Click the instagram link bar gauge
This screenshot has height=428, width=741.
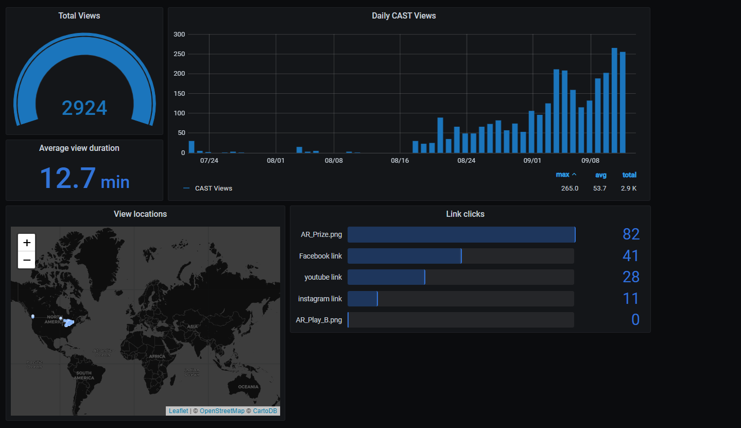click(461, 299)
